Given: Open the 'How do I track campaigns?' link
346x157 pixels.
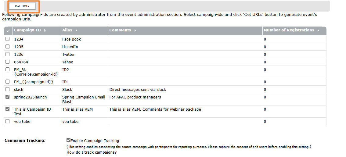Looking at the screenshot, I should [91, 152].
